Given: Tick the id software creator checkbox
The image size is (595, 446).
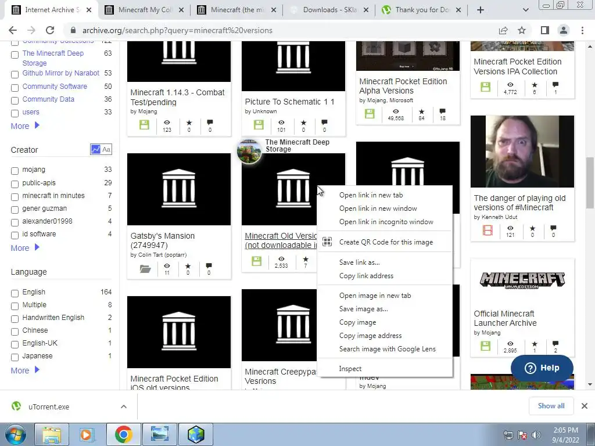Looking at the screenshot, I should 15,235.
